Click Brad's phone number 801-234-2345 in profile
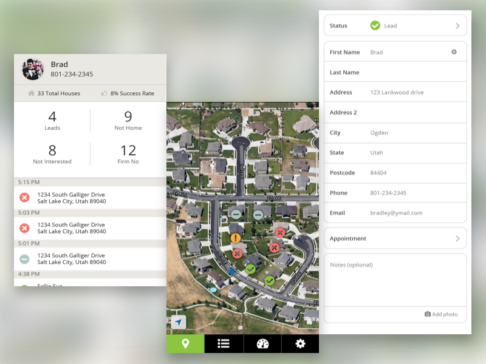This screenshot has height=364, width=486. (72, 74)
